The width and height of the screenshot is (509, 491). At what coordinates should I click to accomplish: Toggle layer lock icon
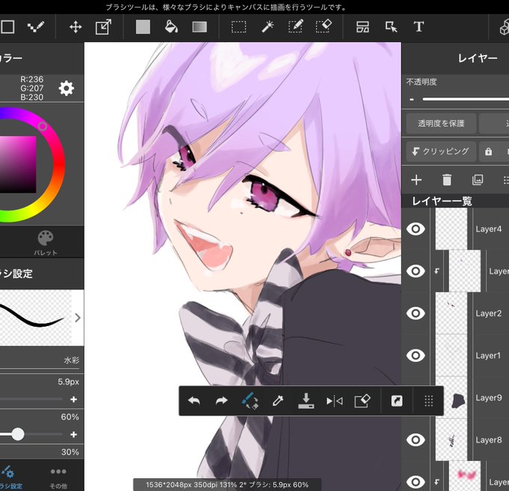[488, 151]
